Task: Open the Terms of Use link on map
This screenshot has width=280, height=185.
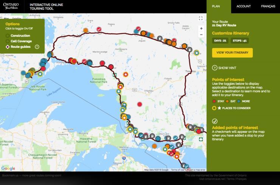Action: pos(177,170)
